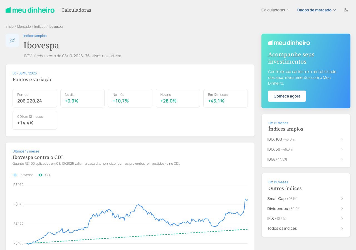356x250 pixels.
Task: Click the Pontos e variação heading
Action: point(33,79)
